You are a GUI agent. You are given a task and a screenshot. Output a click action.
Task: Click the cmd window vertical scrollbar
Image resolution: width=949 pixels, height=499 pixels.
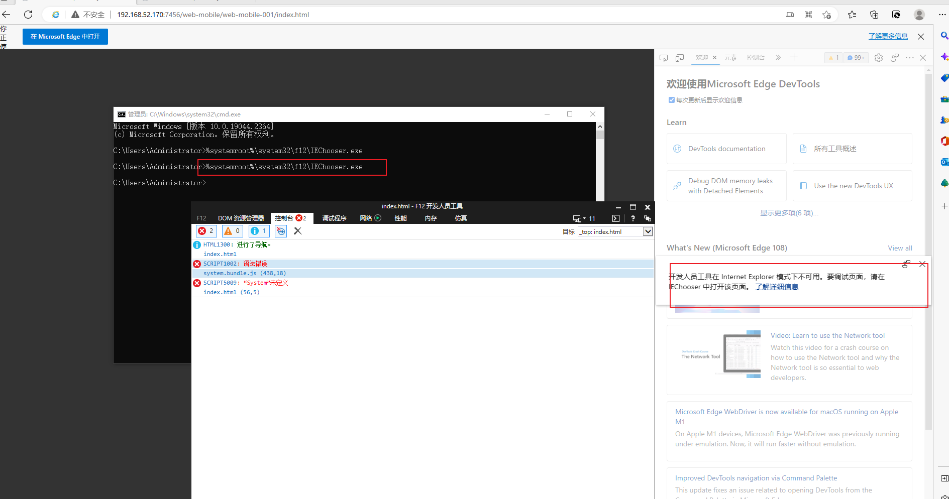[600, 162]
